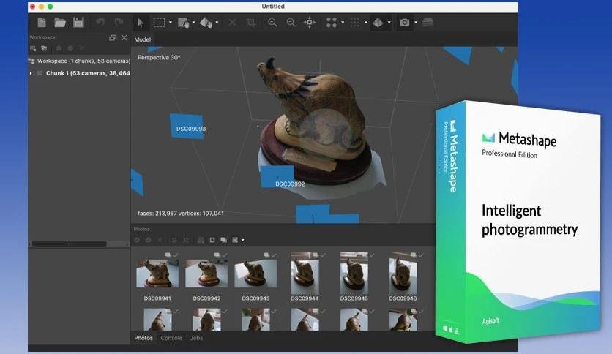Open the rectangle selection dropdown arrow
This screenshot has width=612, height=354.
point(171,23)
